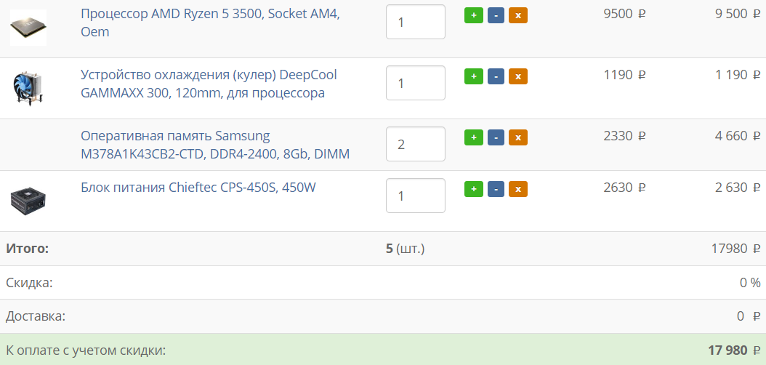Open the Блок питания Chieftec CPS-450S link

[x=198, y=187]
